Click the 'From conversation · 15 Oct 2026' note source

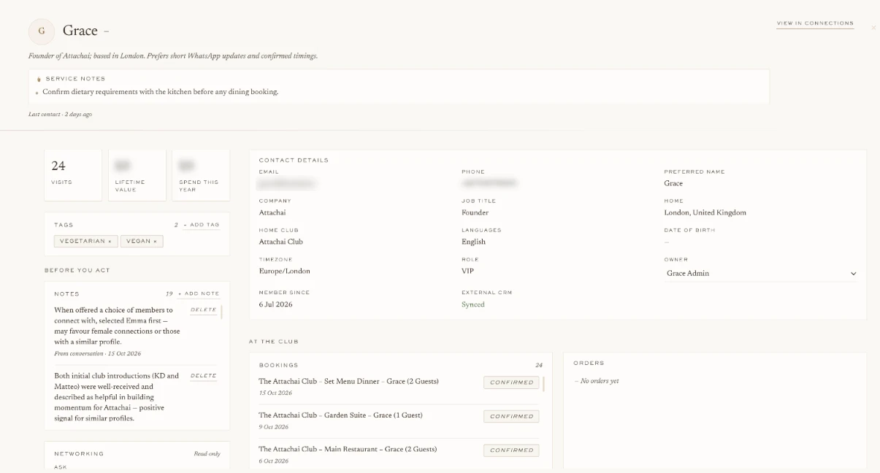click(98, 353)
